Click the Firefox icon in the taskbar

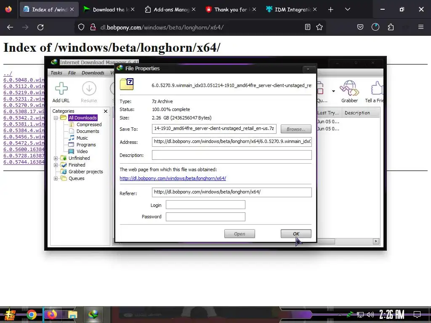point(52,315)
